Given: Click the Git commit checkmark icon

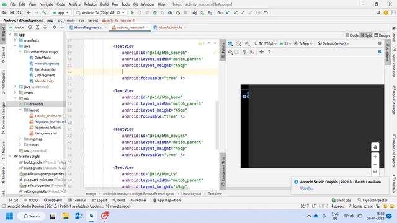Looking at the screenshot, I should click(236, 12).
